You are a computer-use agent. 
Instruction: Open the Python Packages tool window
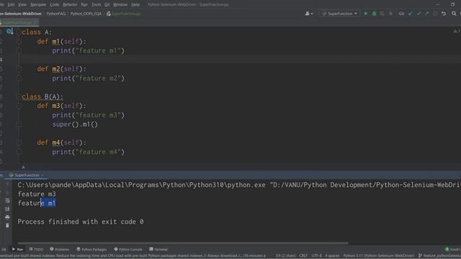point(91,250)
